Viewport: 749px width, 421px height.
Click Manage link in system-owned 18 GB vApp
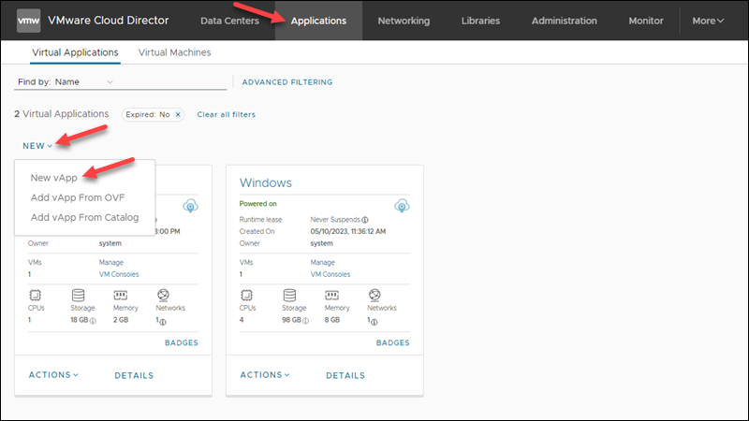tap(110, 263)
